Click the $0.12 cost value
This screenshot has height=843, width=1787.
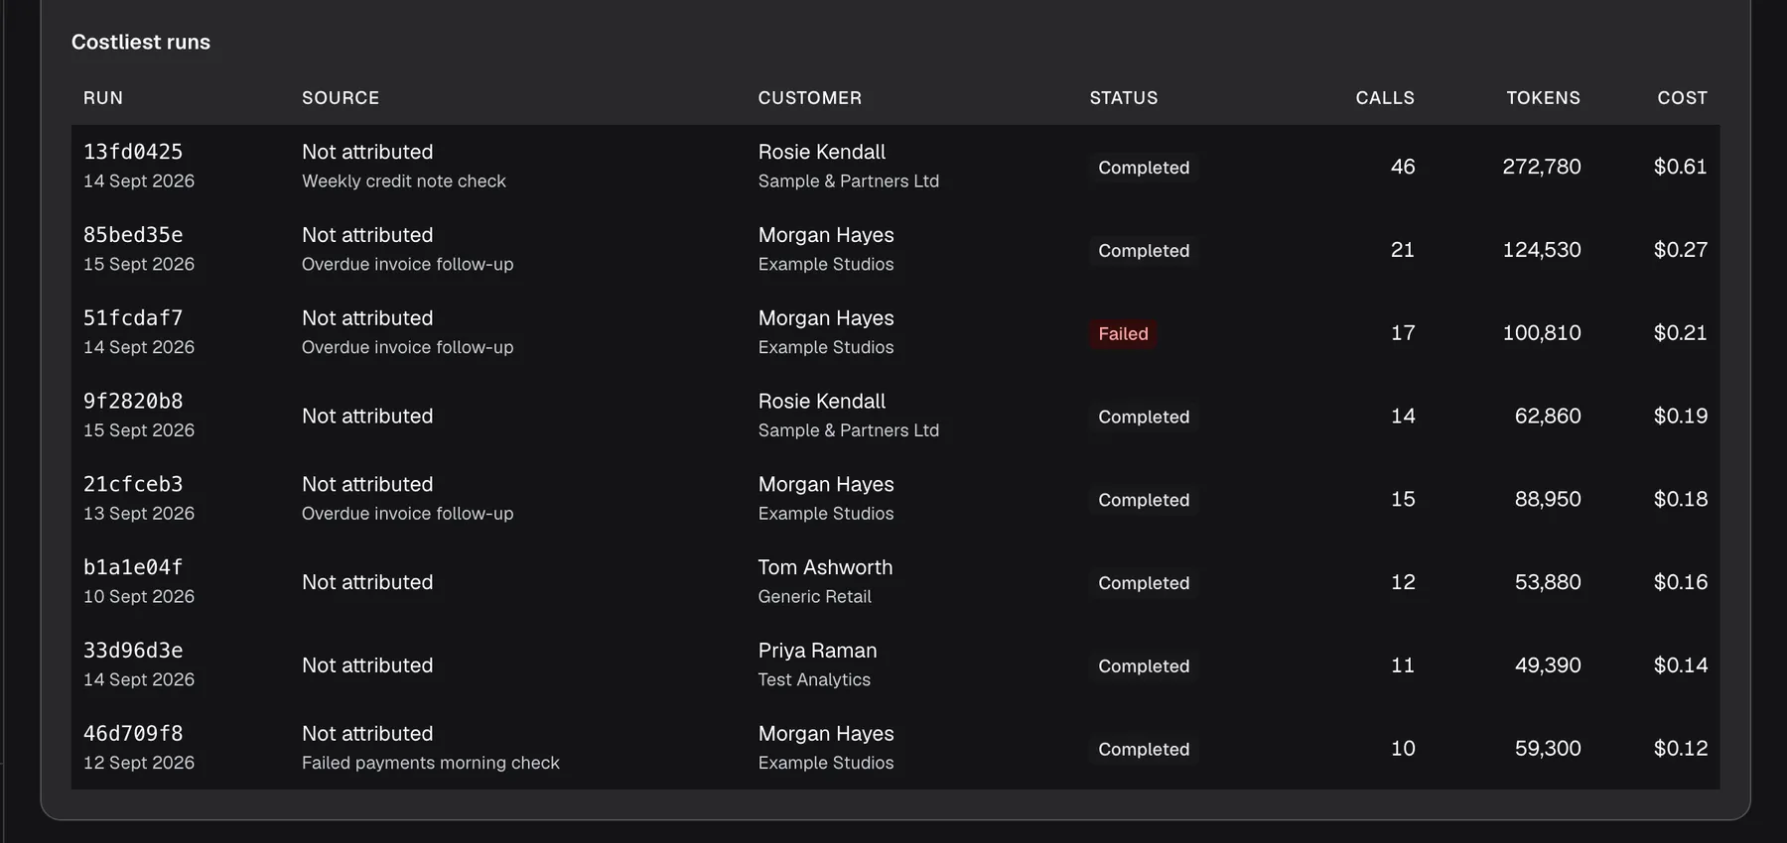point(1681,749)
